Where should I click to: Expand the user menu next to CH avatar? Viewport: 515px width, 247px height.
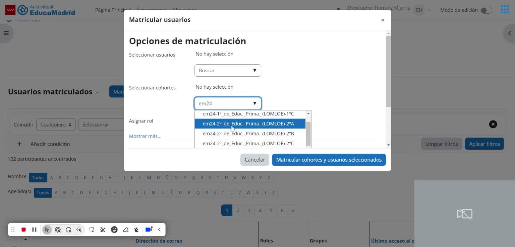click(429, 10)
